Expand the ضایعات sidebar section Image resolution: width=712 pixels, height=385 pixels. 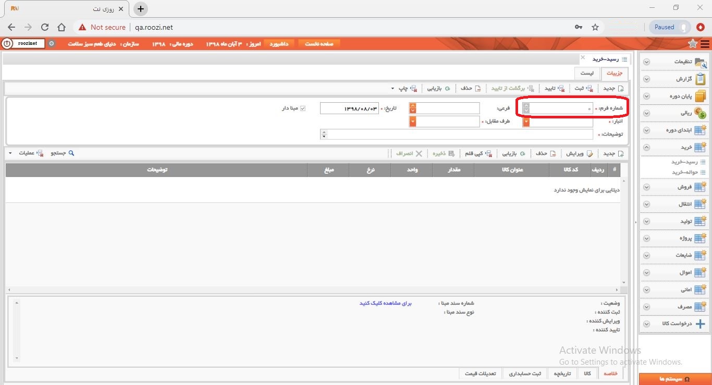tap(646, 256)
